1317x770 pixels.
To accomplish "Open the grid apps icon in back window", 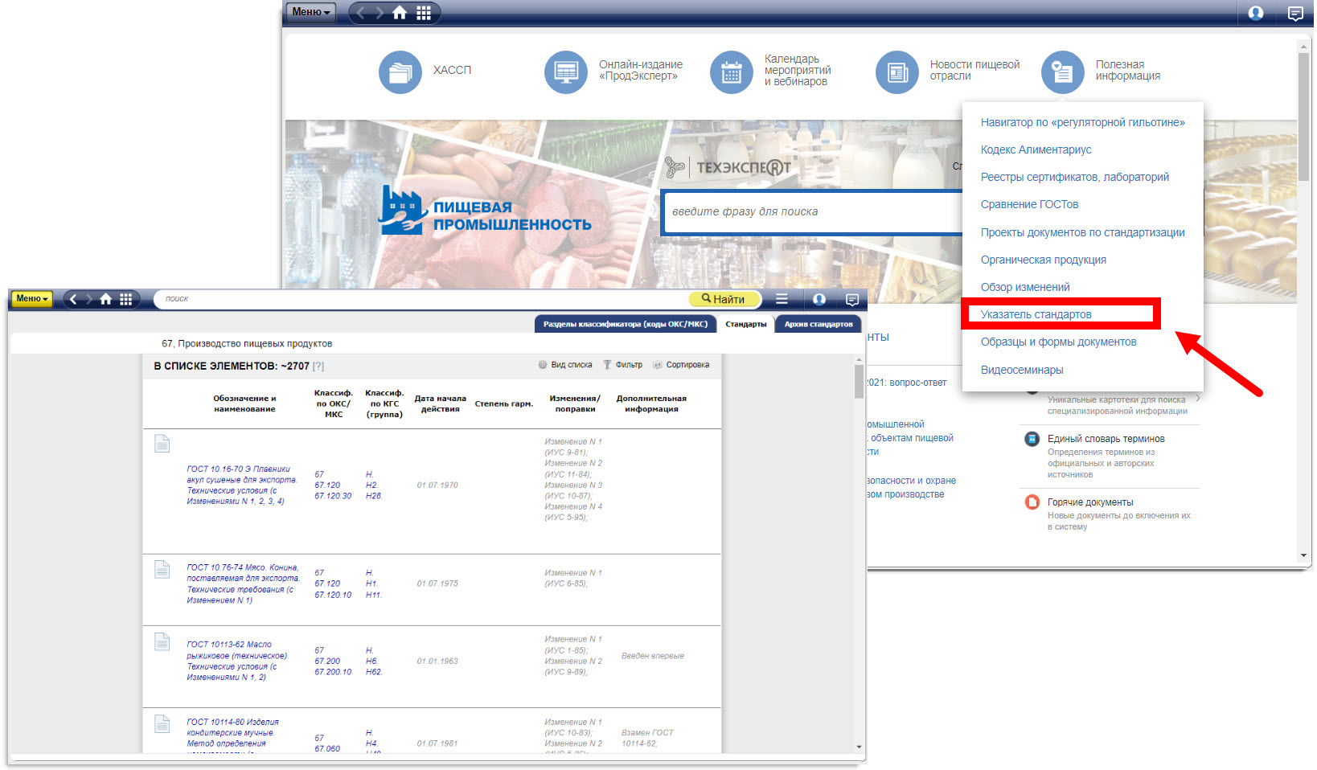I will coord(424,12).
